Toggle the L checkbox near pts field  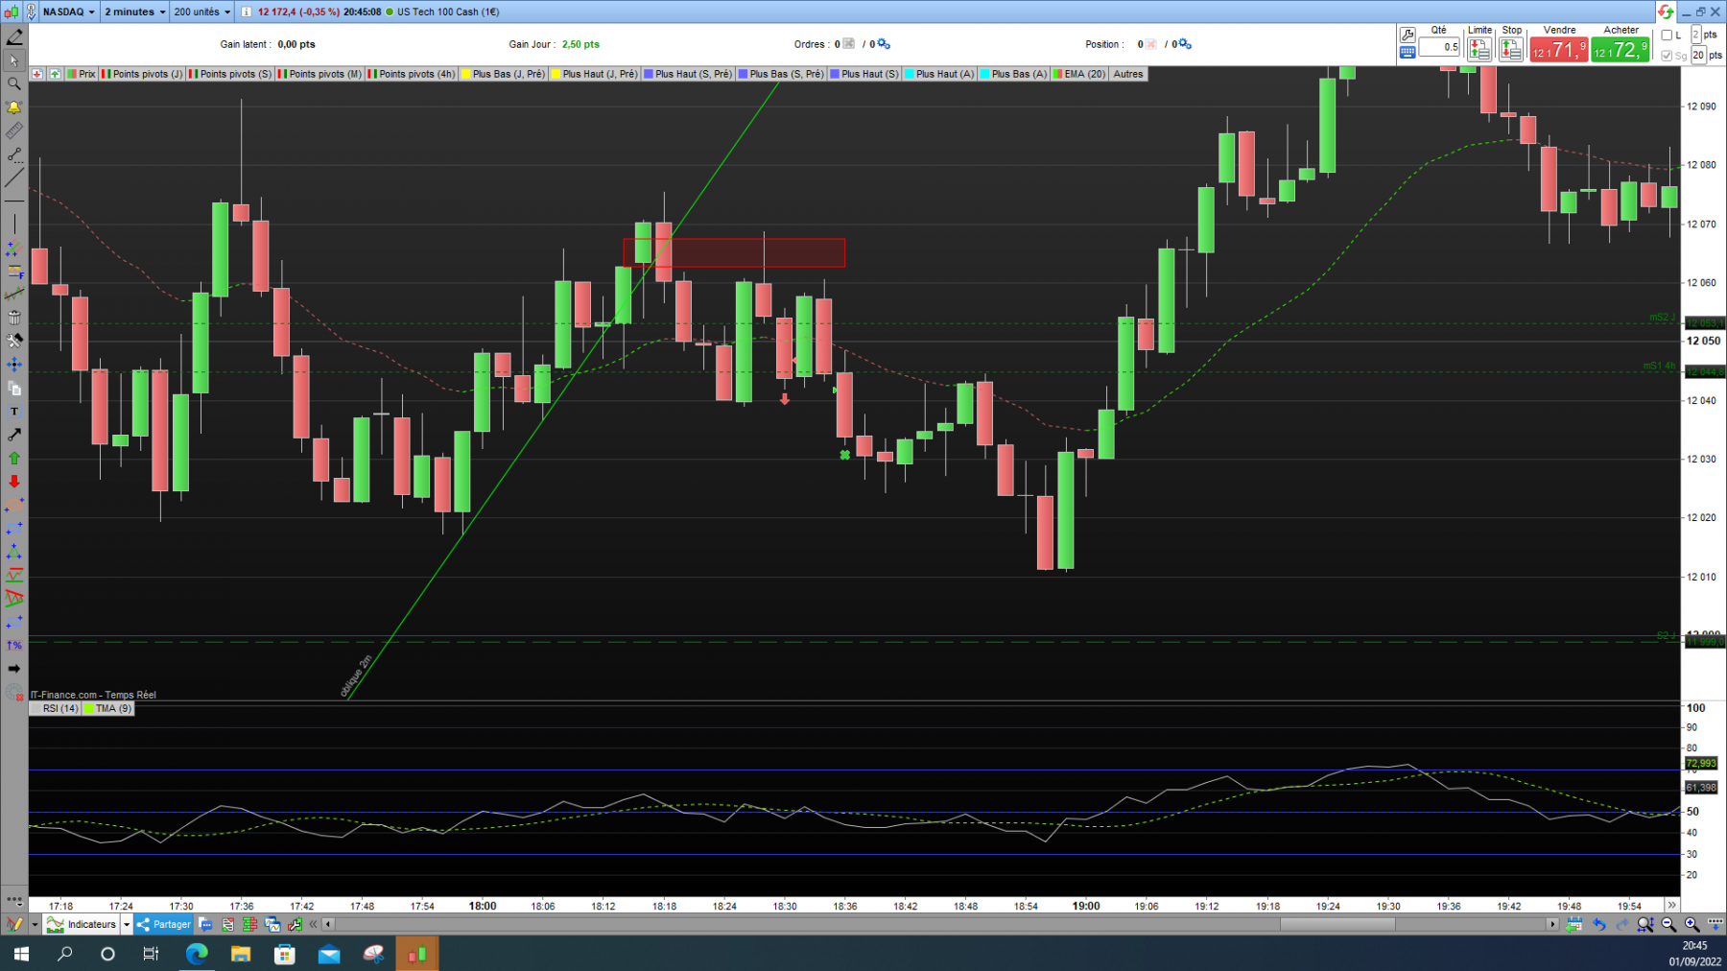1667,36
